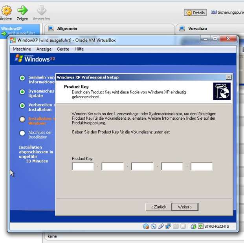
Task: Close the VirtualBox VM window
Action: pos(228,39)
